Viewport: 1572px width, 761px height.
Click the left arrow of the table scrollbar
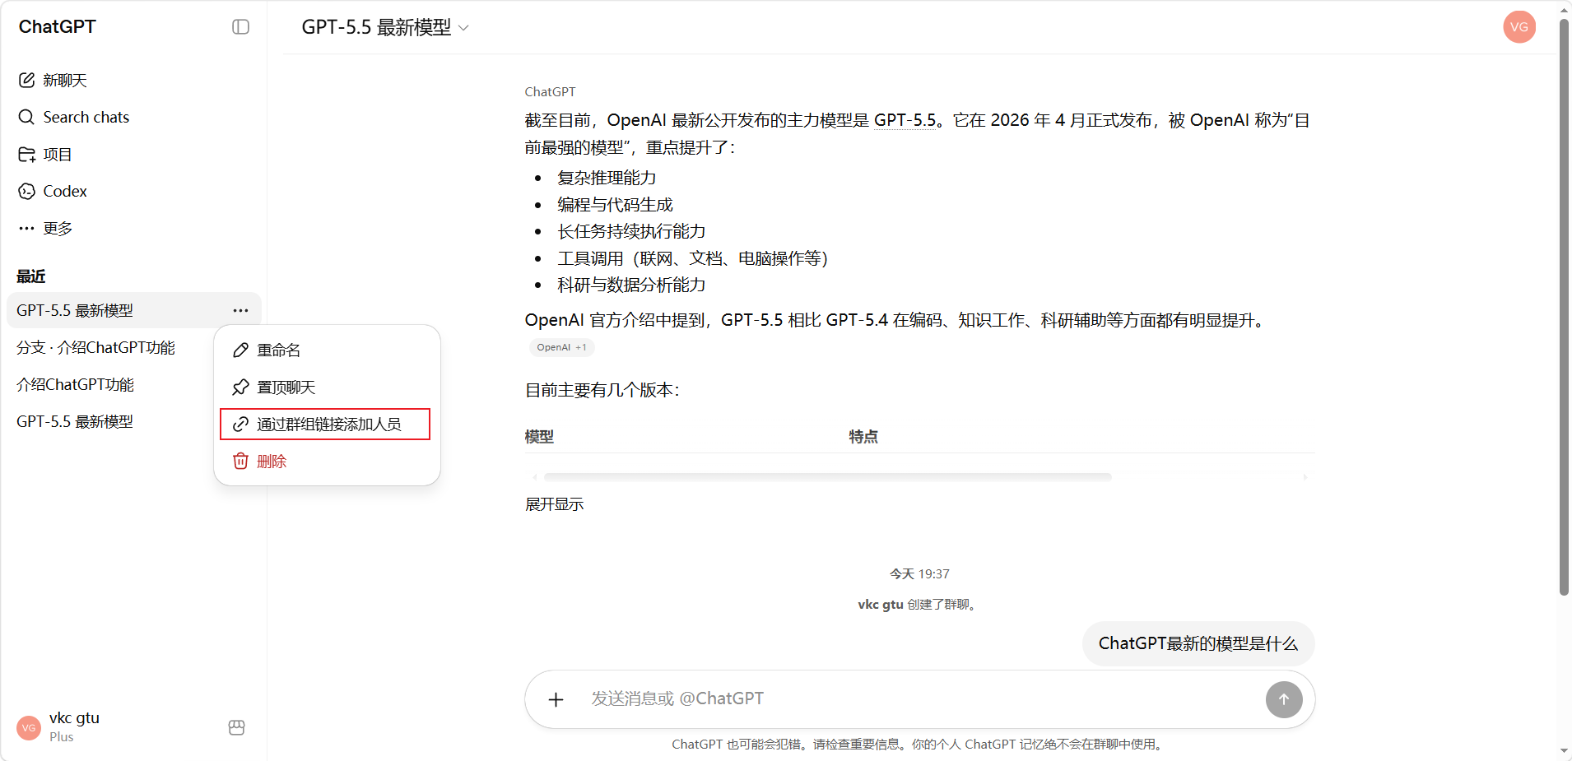(535, 477)
